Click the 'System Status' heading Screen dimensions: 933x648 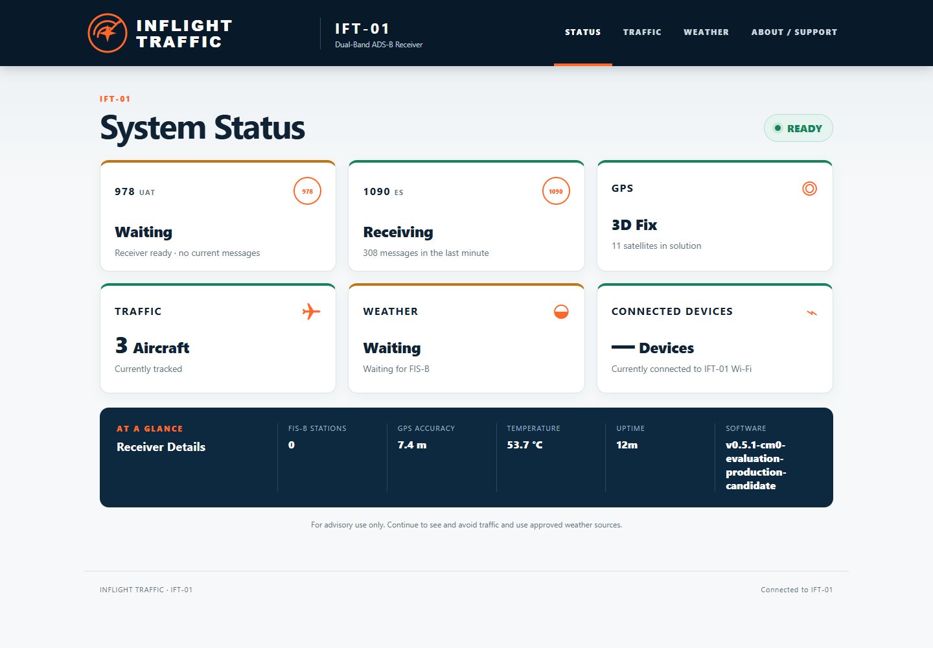202,128
